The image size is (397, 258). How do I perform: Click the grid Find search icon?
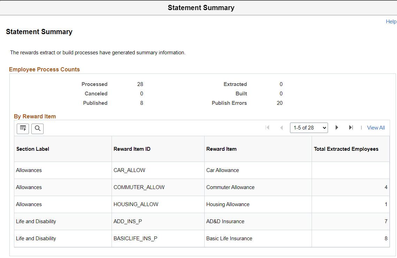37,128
